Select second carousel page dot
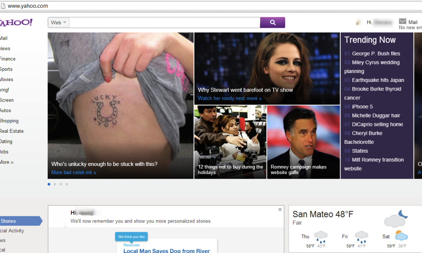 (x=55, y=184)
